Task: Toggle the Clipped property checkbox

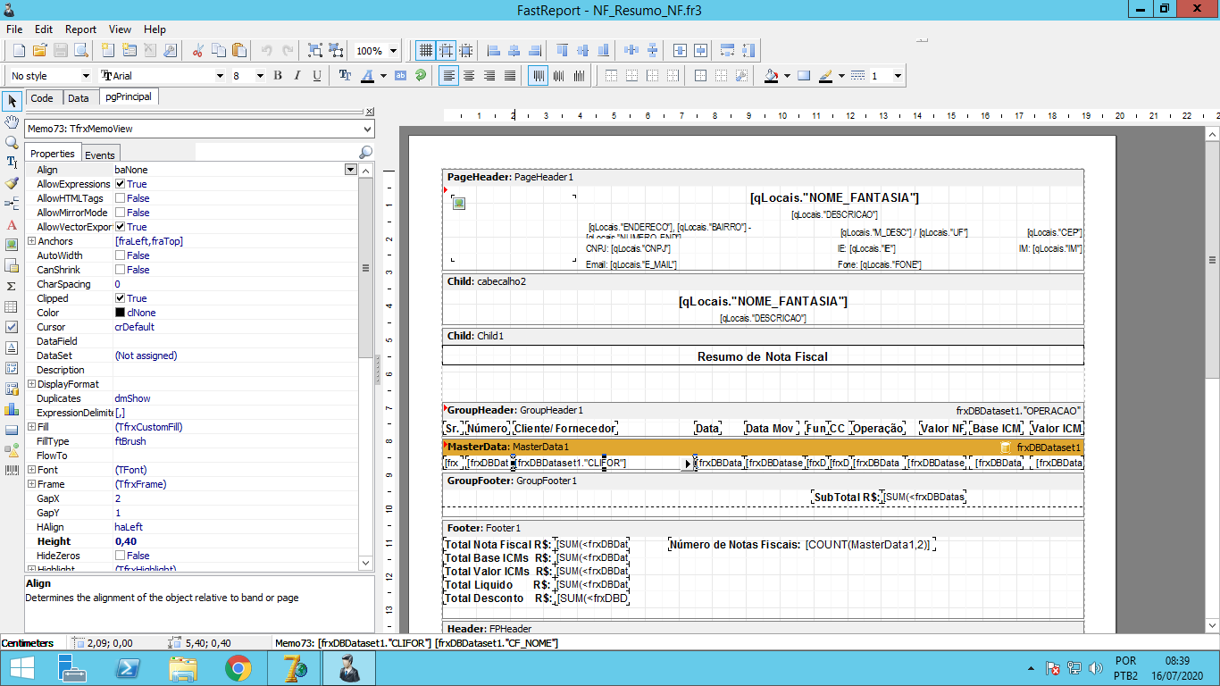Action: click(x=120, y=298)
